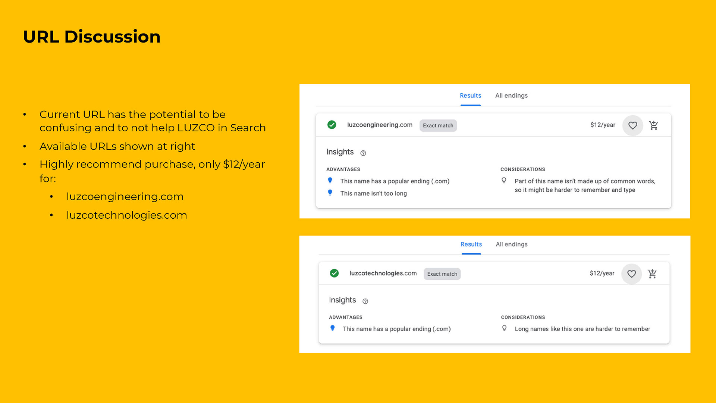
Task: Switch to All endings in upper panel
Action: tap(511, 96)
